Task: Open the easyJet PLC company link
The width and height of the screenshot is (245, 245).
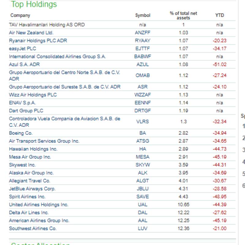Action: (22, 49)
